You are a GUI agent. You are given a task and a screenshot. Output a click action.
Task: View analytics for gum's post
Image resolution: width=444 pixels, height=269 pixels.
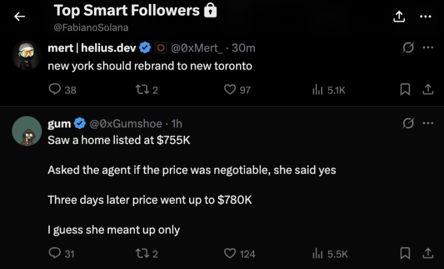pyautogui.click(x=317, y=254)
